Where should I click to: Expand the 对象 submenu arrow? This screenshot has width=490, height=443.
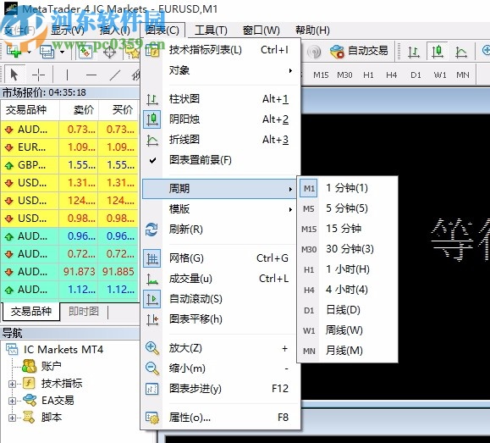tap(290, 70)
